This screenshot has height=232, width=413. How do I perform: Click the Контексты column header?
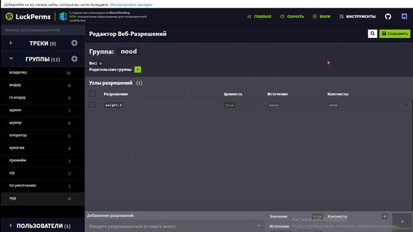337,94
